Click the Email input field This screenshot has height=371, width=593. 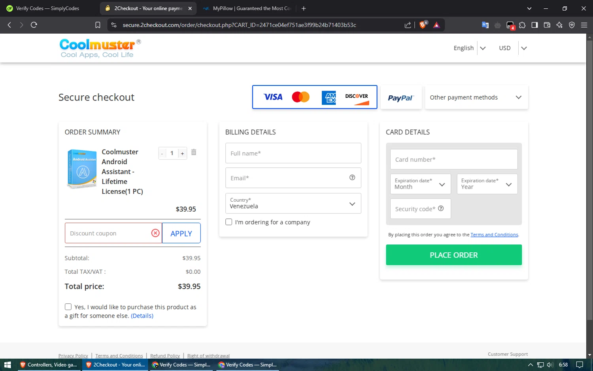(x=293, y=178)
